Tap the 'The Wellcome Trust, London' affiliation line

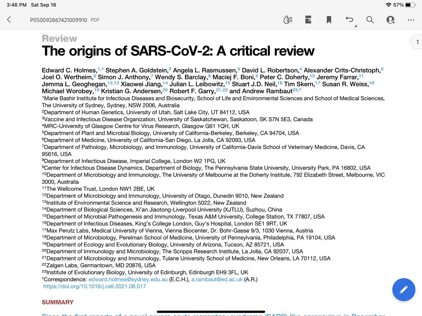[98, 189]
